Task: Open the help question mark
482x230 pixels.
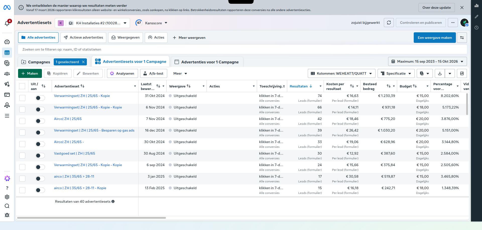Action: (x=7, y=188)
